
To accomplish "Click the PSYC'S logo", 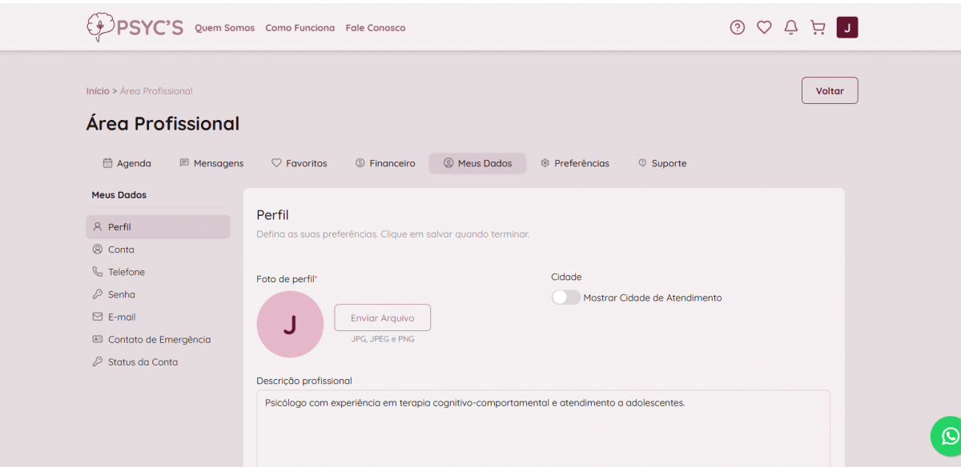I will 137,27.
